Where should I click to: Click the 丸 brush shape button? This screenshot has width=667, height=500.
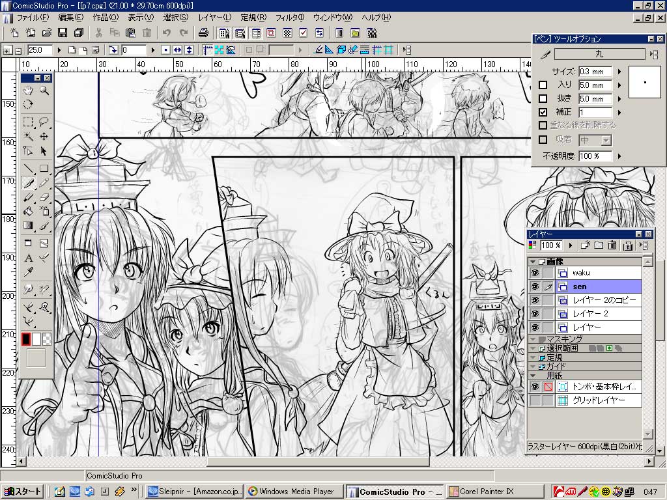coord(599,54)
